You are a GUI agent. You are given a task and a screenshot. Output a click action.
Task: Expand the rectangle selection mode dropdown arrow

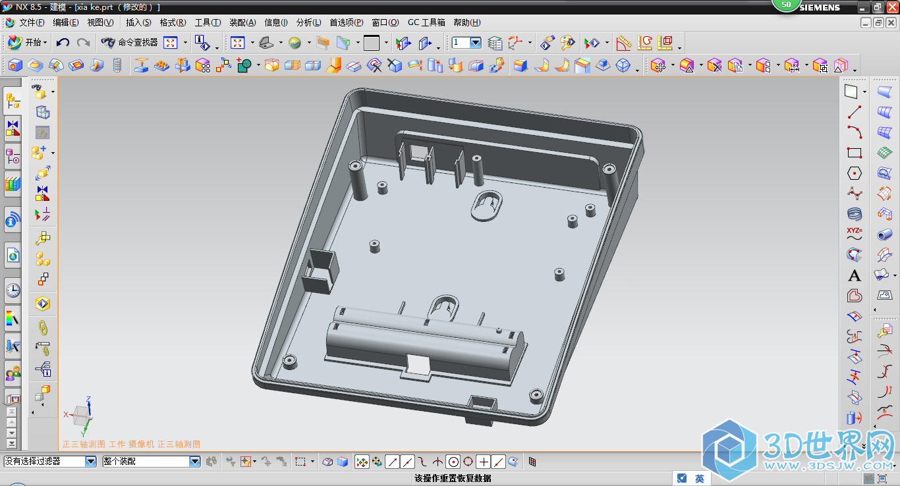[312, 462]
